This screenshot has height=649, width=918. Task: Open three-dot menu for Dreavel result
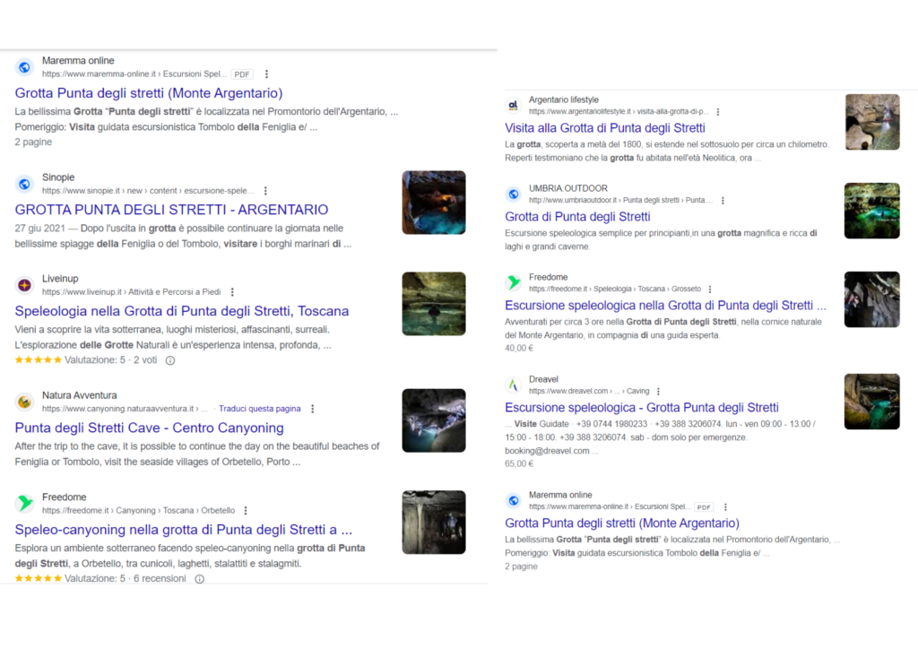point(658,392)
